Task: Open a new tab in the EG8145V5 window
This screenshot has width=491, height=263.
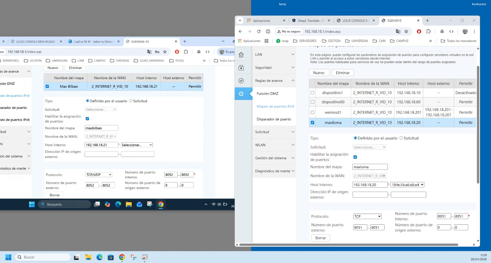Action: click(427, 21)
